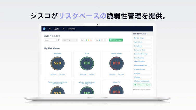The height and width of the screenshot is (110, 196).
Task: Click the Add Risk Meter button
Action: [116, 40]
